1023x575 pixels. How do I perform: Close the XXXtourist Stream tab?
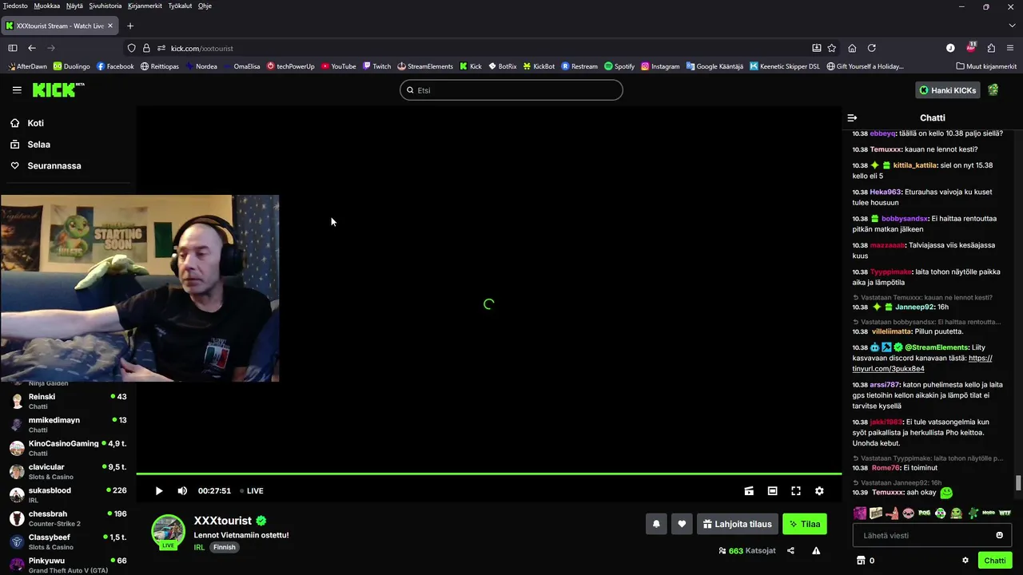[110, 26]
